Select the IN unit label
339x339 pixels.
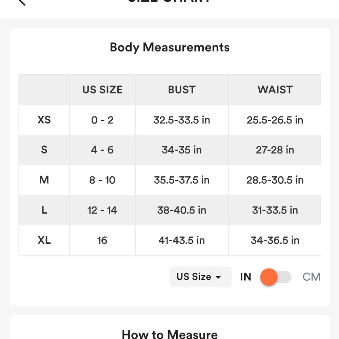[x=245, y=277]
